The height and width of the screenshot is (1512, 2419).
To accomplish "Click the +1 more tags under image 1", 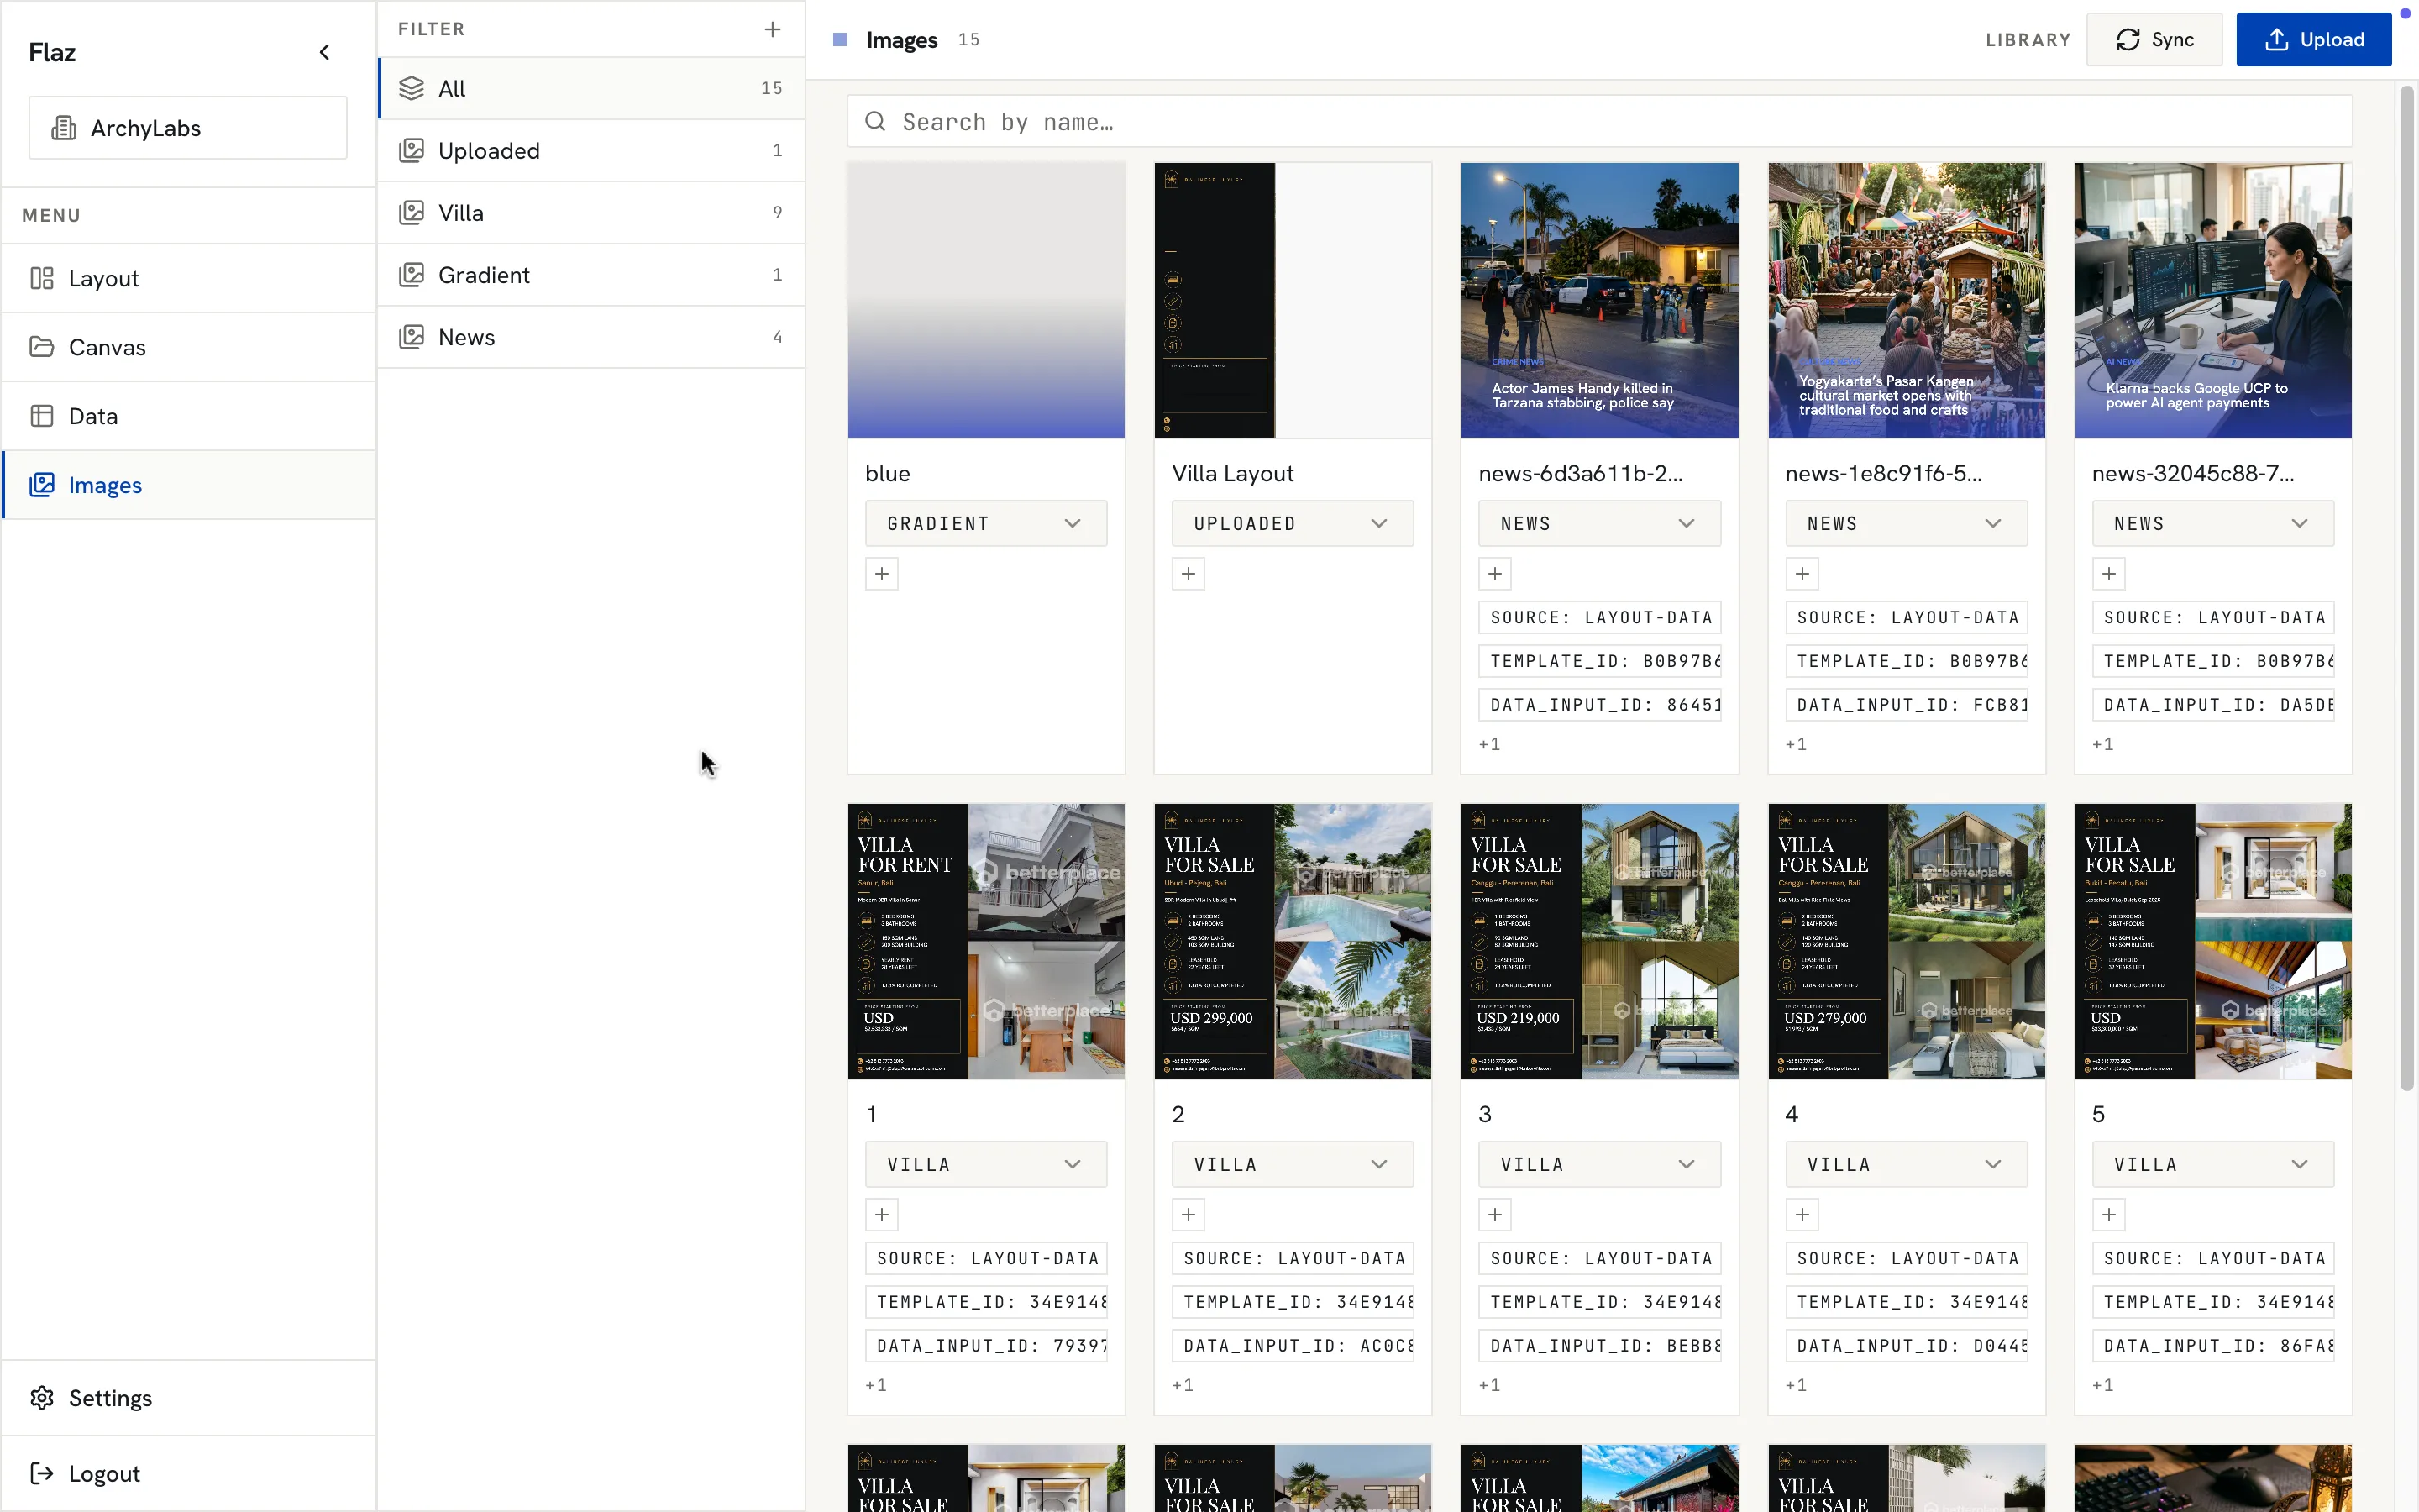I will 876,1385.
